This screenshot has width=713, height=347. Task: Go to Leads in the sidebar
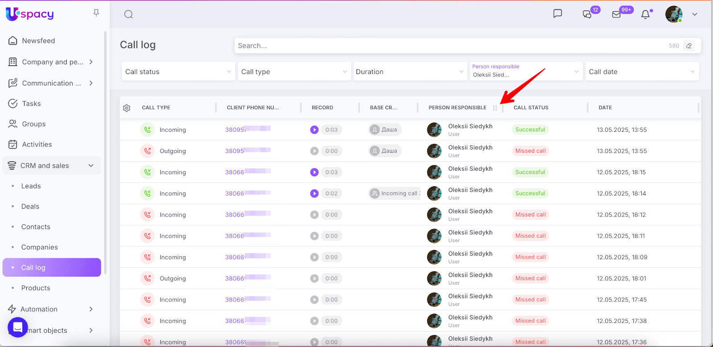[x=31, y=186]
